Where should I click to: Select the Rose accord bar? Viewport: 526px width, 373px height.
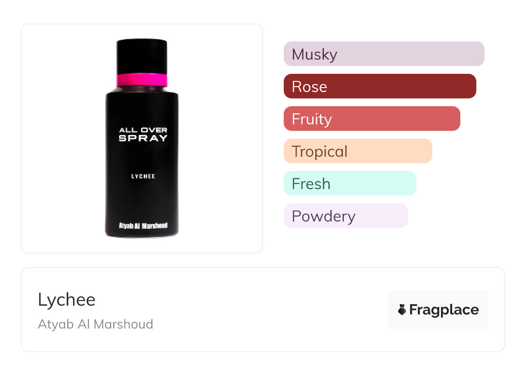pyautogui.click(x=380, y=86)
